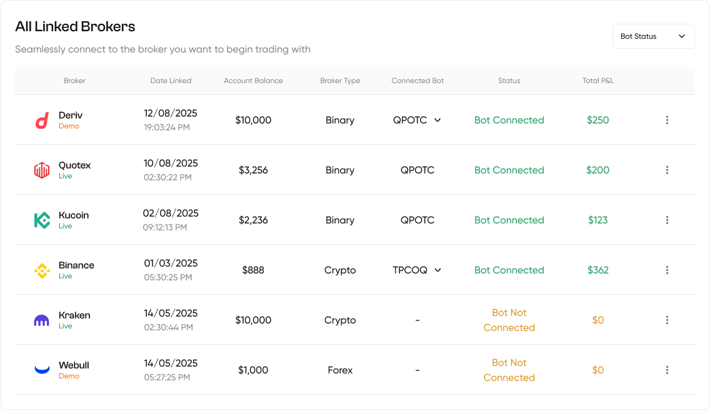This screenshot has height=410, width=710.
Task: Click the Demo label under Deriv
Action: [x=69, y=126]
